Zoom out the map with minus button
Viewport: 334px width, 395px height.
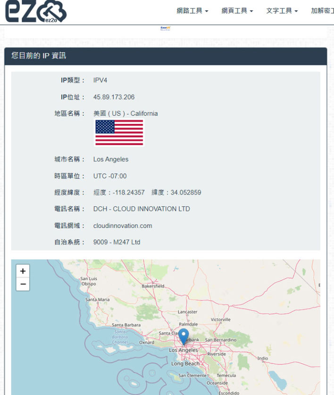[x=23, y=284]
